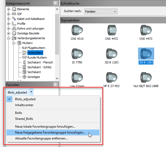Select the unhighlighted JIS B 1183 thumbnail

point(111,54)
